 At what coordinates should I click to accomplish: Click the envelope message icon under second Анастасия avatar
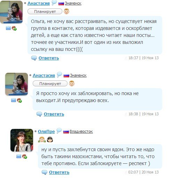14,100
